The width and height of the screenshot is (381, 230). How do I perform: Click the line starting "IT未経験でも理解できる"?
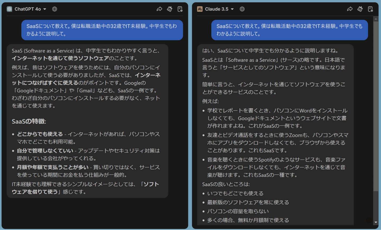(85, 188)
